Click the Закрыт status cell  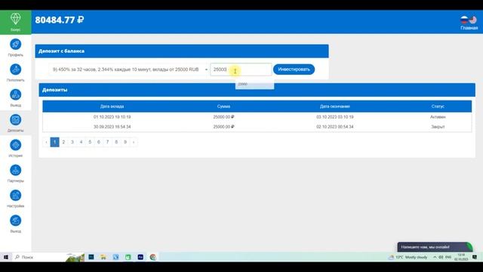point(438,127)
